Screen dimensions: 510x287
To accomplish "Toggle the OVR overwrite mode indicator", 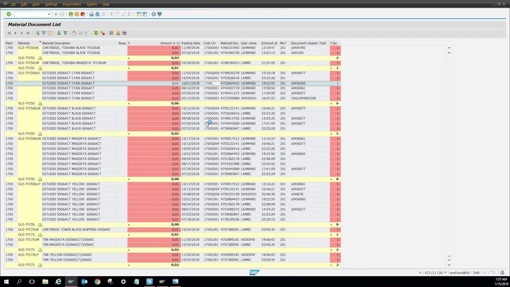I will [476, 273].
